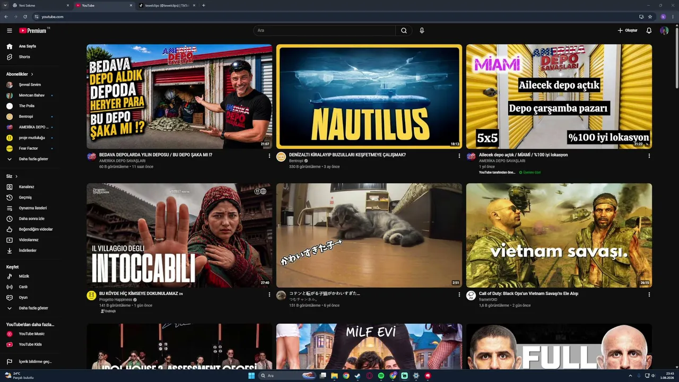Click the YouTube Premium logo
This screenshot has width=679, height=382.
tap(33, 31)
